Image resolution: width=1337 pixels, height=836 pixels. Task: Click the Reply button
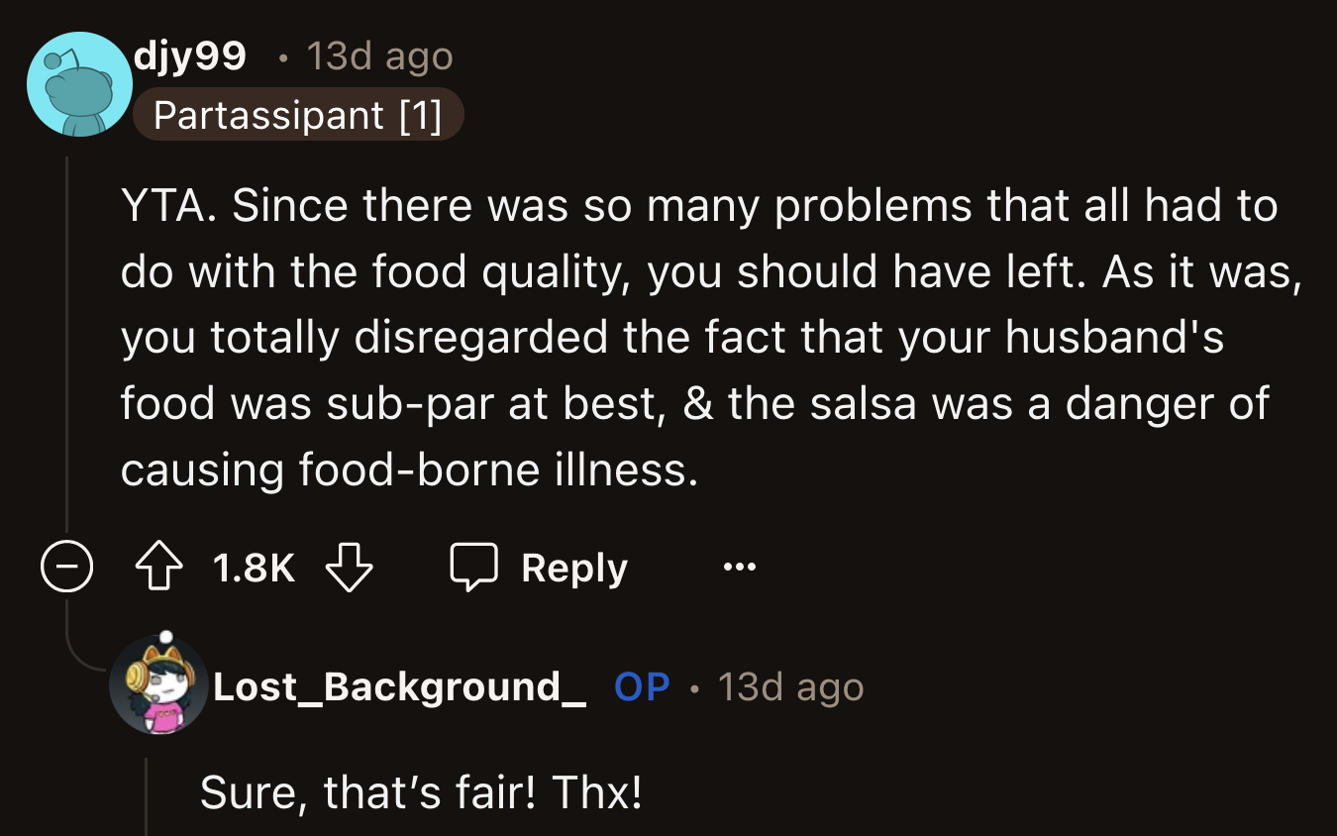point(572,566)
